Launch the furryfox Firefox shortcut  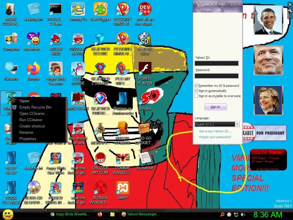click(x=33, y=71)
